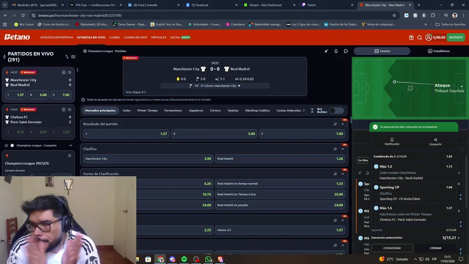Enable the Bet Builder switch
This screenshot has height=264, width=469.
coord(336,110)
